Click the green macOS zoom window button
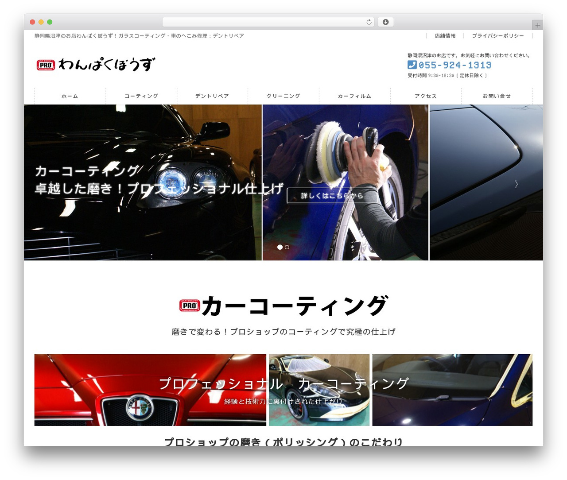567x480 pixels. click(50, 22)
